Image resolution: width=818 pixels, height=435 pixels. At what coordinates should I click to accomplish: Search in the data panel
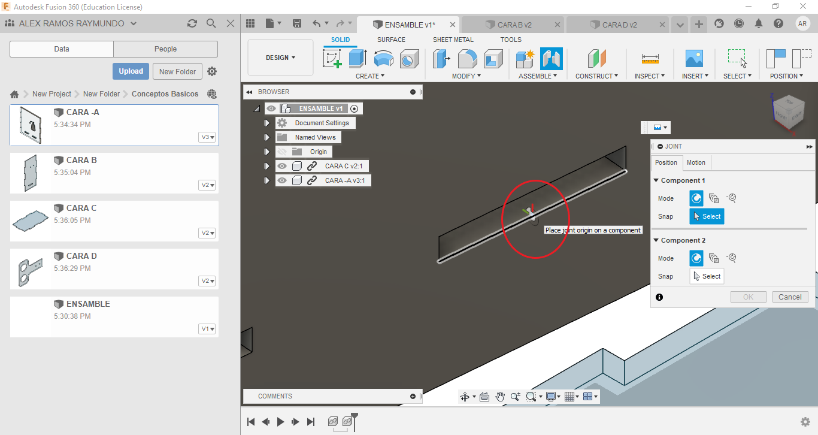[211, 23]
